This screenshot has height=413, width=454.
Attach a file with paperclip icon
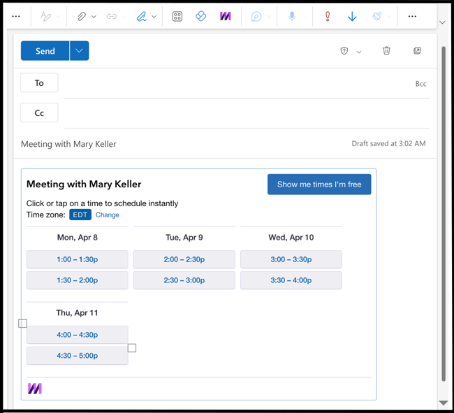[x=82, y=17]
